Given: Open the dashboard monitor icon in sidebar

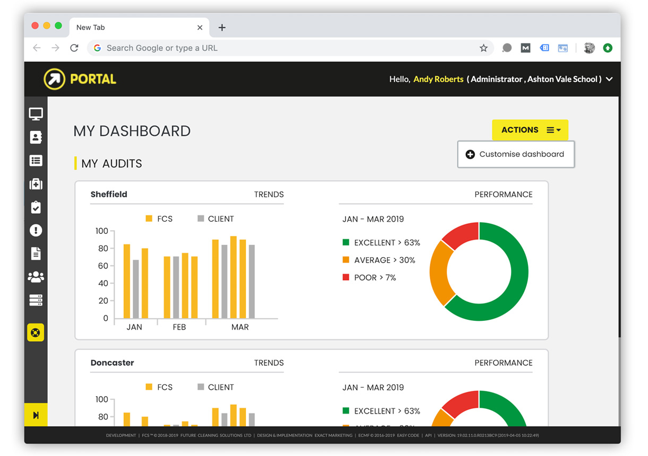Looking at the screenshot, I should pos(36,113).
